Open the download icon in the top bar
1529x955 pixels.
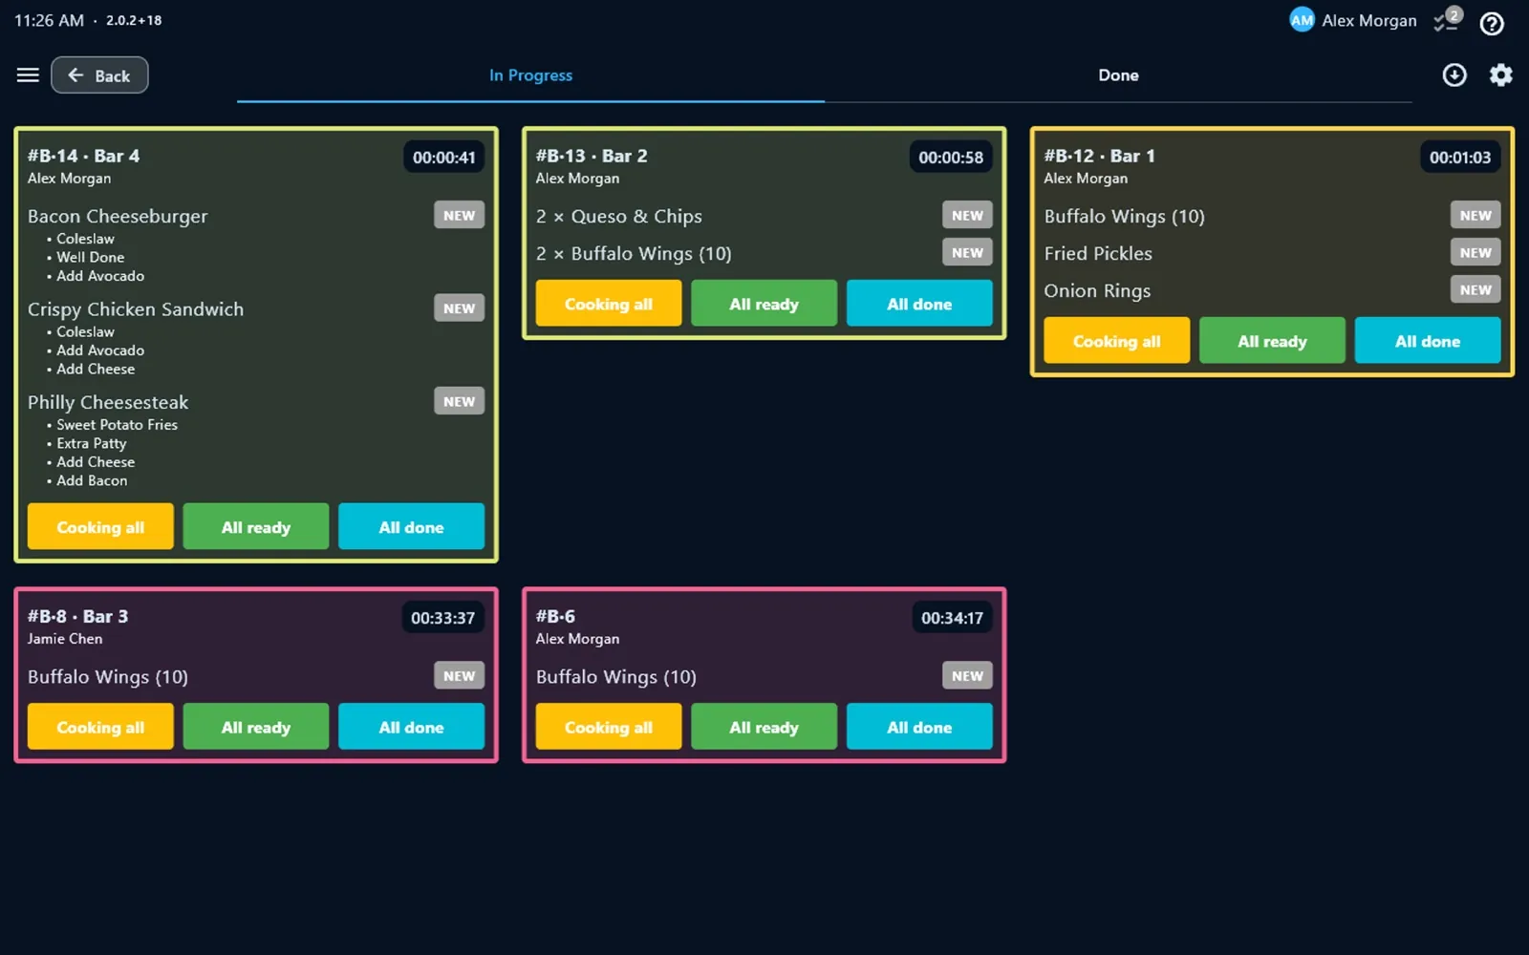pos(1454,74)
